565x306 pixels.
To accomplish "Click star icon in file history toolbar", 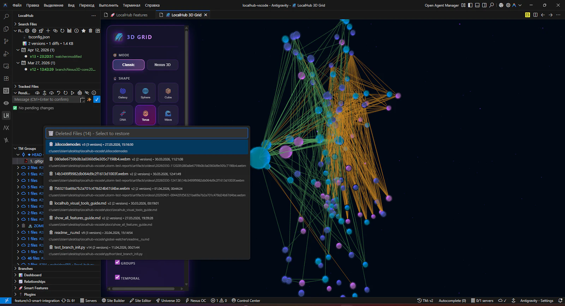I will click(x=84, y=31).
